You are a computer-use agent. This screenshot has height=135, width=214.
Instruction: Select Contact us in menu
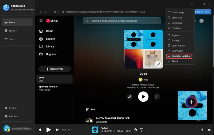(180, 18)
